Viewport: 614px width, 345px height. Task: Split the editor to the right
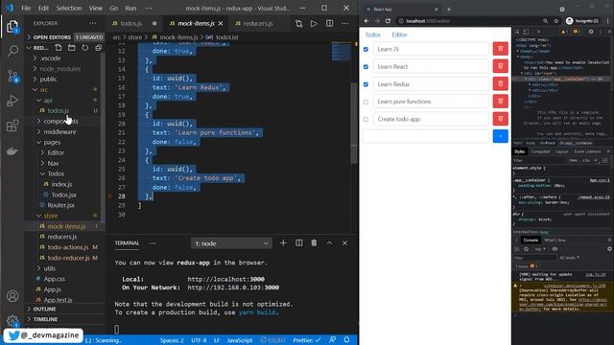pyautogui.click(x=329, y=23)
